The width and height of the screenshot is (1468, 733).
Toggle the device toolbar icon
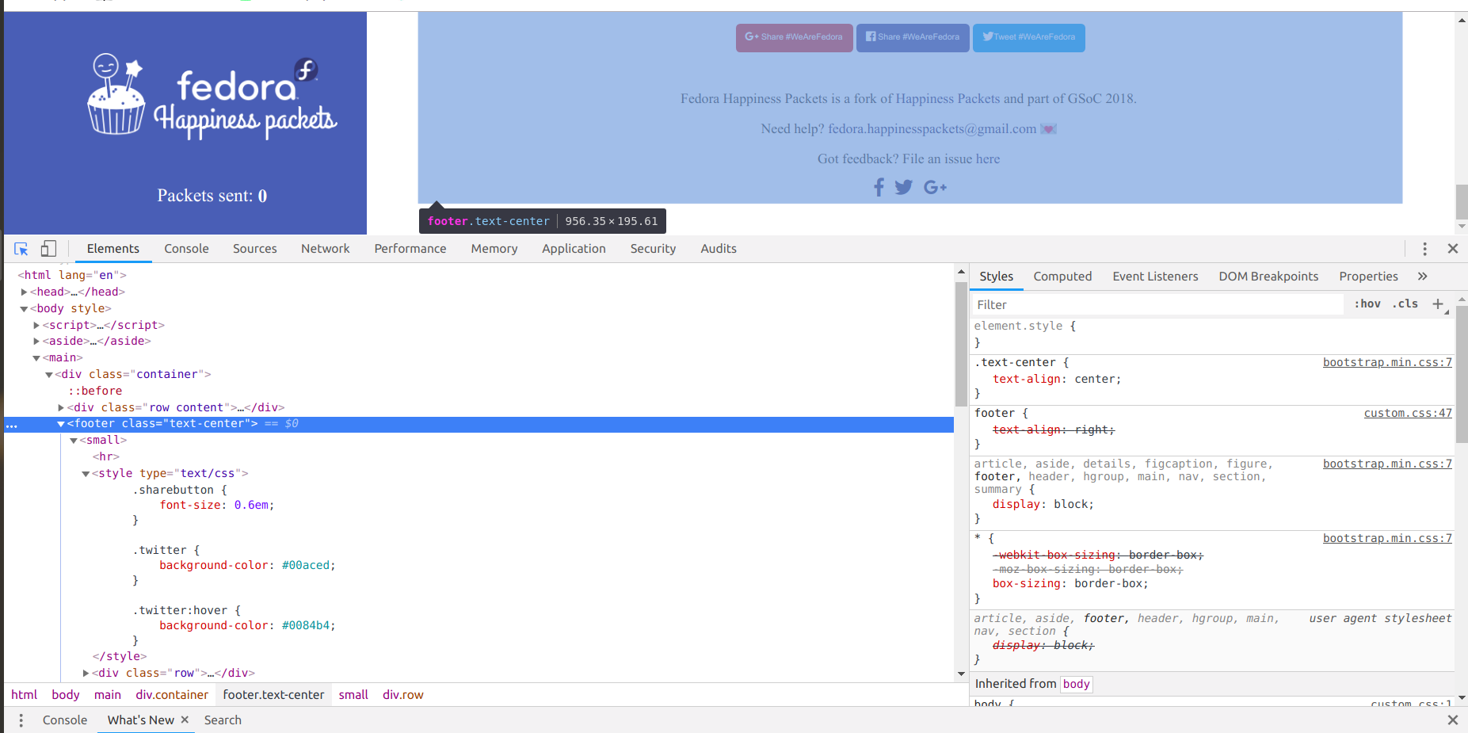click(x=48, y=249)
